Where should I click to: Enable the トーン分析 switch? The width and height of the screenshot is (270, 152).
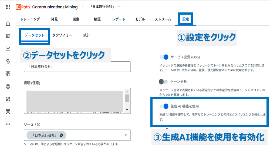click(163, 82)
